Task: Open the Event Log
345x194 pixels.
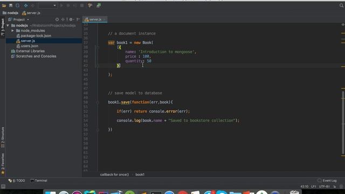Action: pos(327,181)
